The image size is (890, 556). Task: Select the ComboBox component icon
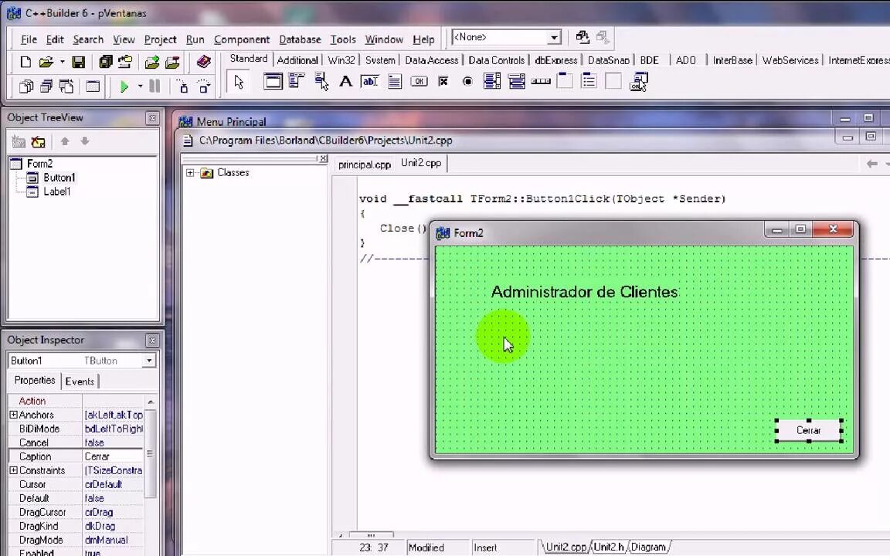[x=517, y=81]
